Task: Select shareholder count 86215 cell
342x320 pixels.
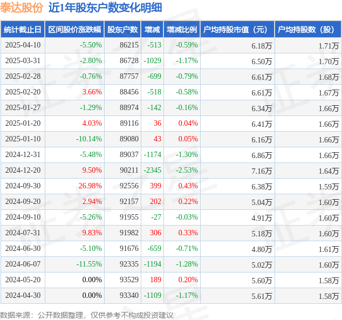Action: click(x=122, y=45)
